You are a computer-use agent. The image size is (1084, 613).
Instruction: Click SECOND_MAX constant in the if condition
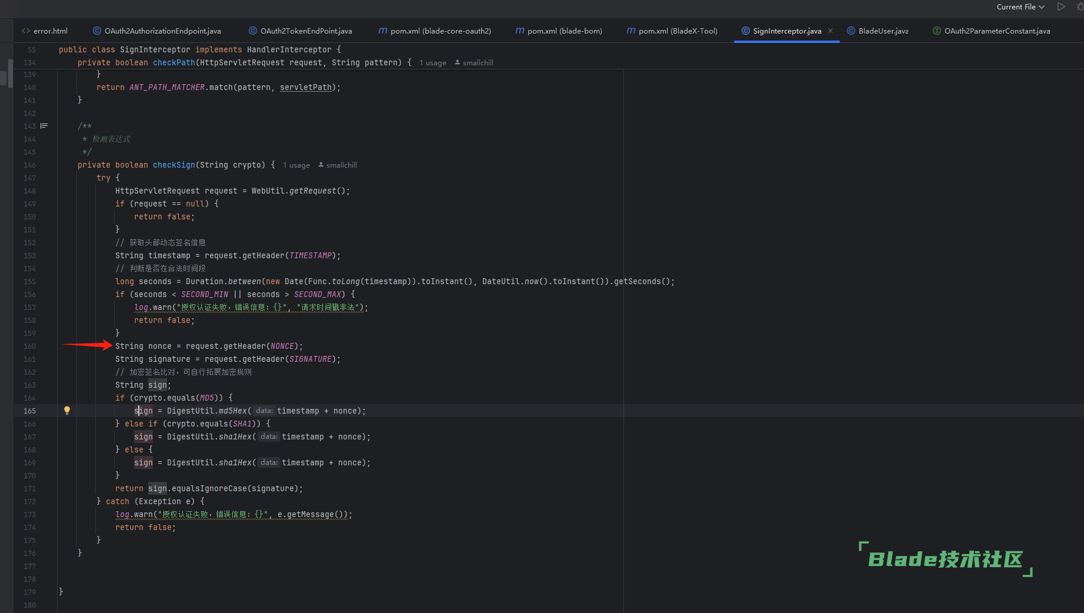[318, 294]
